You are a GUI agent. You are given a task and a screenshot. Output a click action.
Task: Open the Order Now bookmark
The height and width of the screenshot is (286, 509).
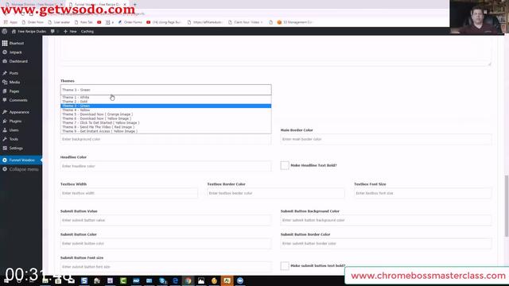click(33, 22)
